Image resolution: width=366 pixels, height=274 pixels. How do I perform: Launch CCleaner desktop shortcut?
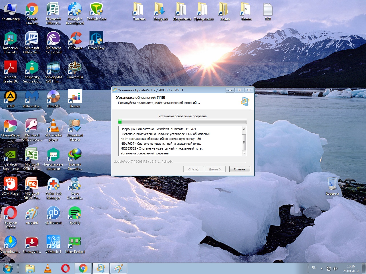75,41
